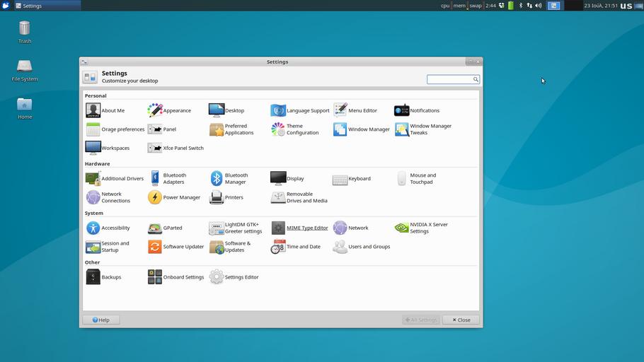Launch GParted from System section

coord(166,228)
